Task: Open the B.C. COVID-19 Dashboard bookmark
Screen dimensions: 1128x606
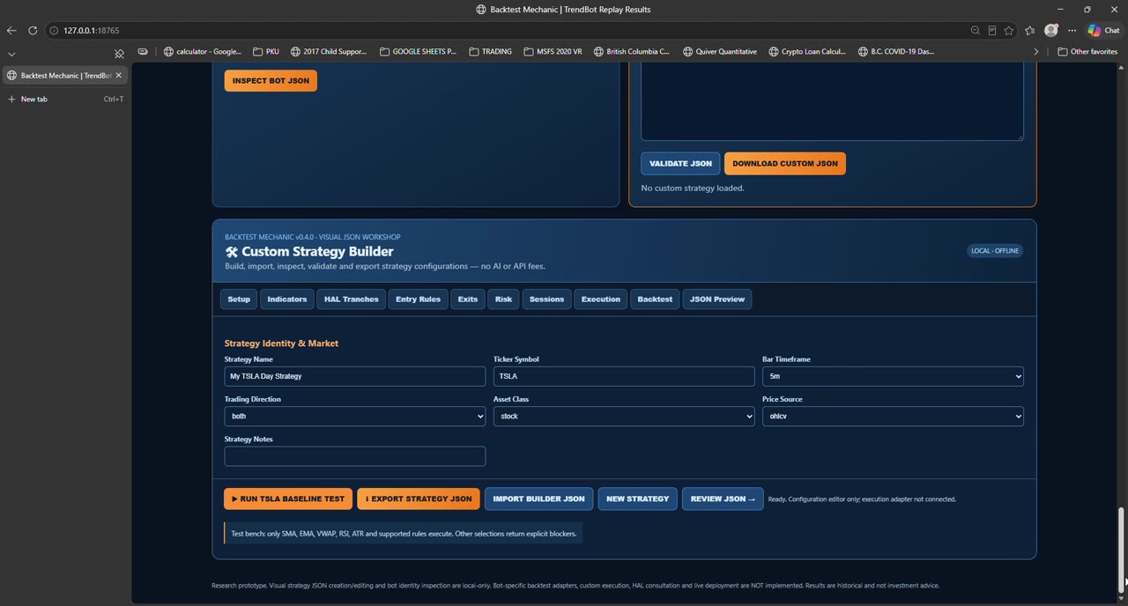Action: click(x=896, y=51)
